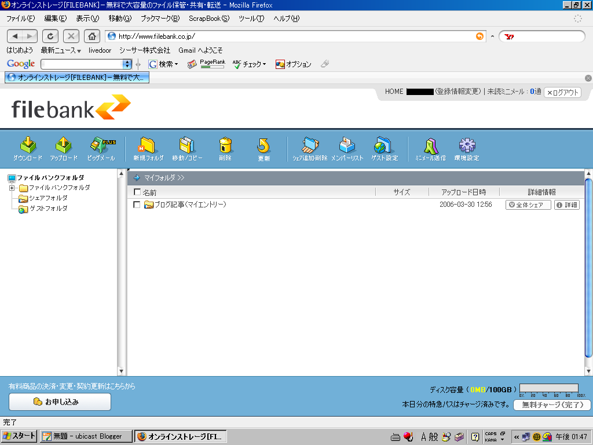Expand the ファイルバンクフォルダ tree node
Image resolution: width=593 pixels, height=445 pixels.
click(12, 188)
